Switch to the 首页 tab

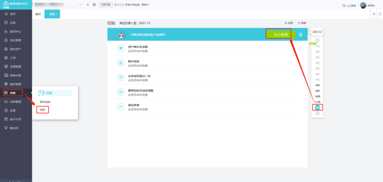pyautogui.click(x=38, y=14)
